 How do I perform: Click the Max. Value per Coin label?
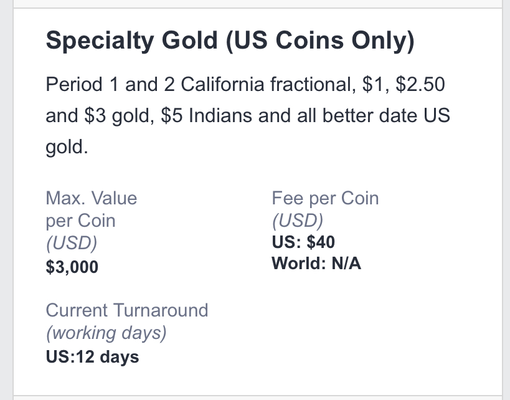(x=92, y=209)
